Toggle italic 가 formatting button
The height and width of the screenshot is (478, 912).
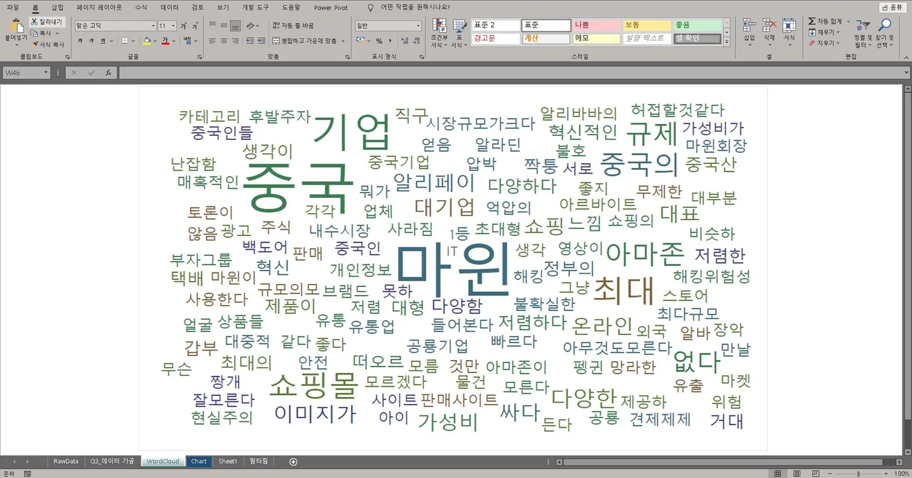coord(91,41)
